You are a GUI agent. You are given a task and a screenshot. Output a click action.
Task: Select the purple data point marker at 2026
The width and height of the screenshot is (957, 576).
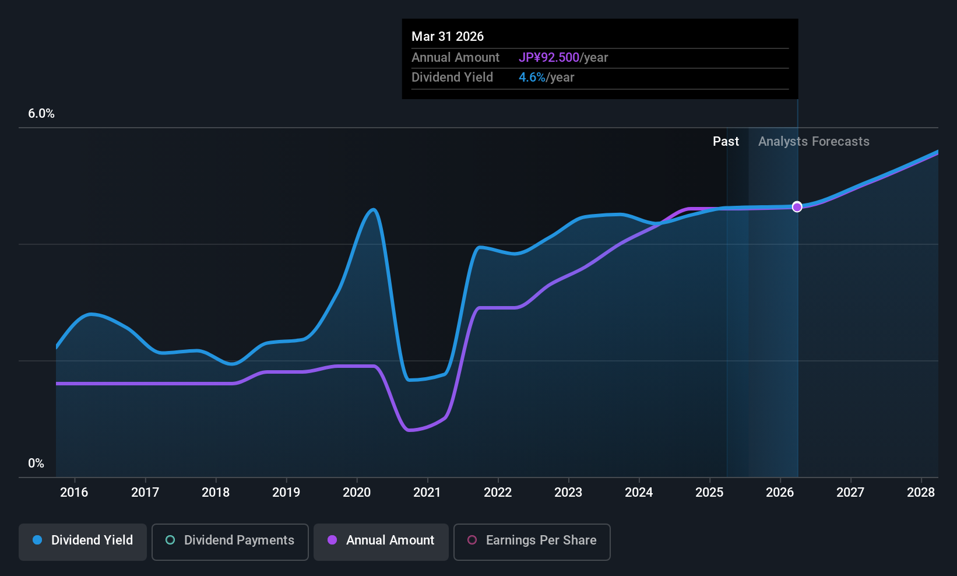tap(797, 207)
